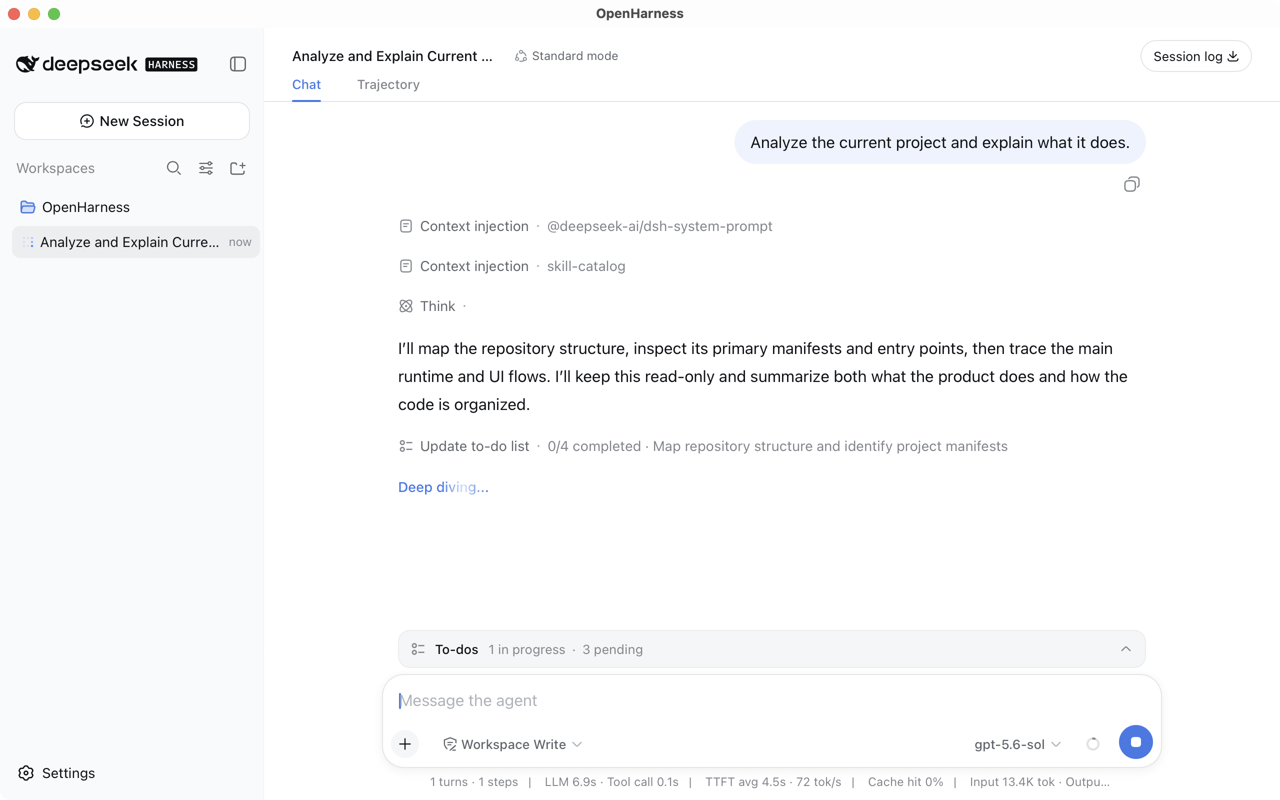Screen dimensions: 1280x800
Task: Click 'TTFT avg 4.5s · 72 tok/s' status
Action: coord(773,782)
